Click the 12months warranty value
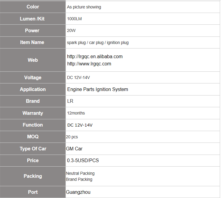This screenshot has width=221, height=198. pos(76,113)
